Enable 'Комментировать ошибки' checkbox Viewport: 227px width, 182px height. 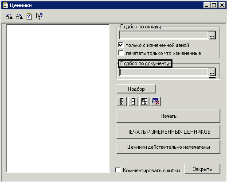(x=117, y=170)
